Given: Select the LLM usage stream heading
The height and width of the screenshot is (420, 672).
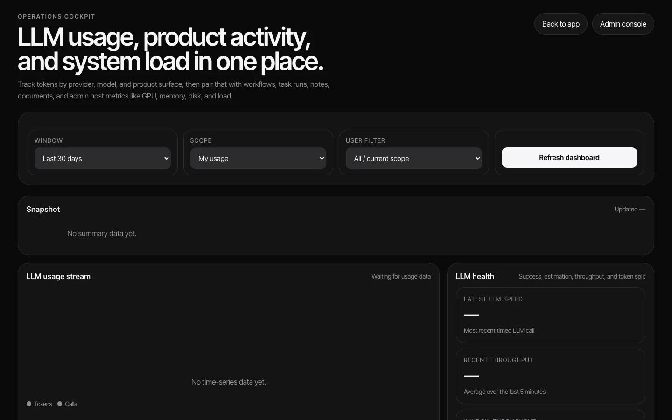Looking at the screenshot, I should pos(59,276).
